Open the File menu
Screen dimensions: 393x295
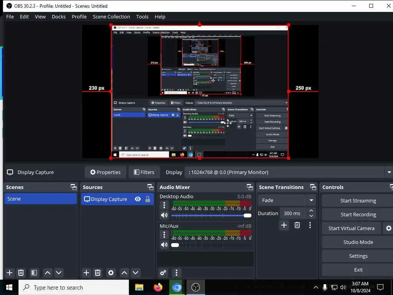10,17
